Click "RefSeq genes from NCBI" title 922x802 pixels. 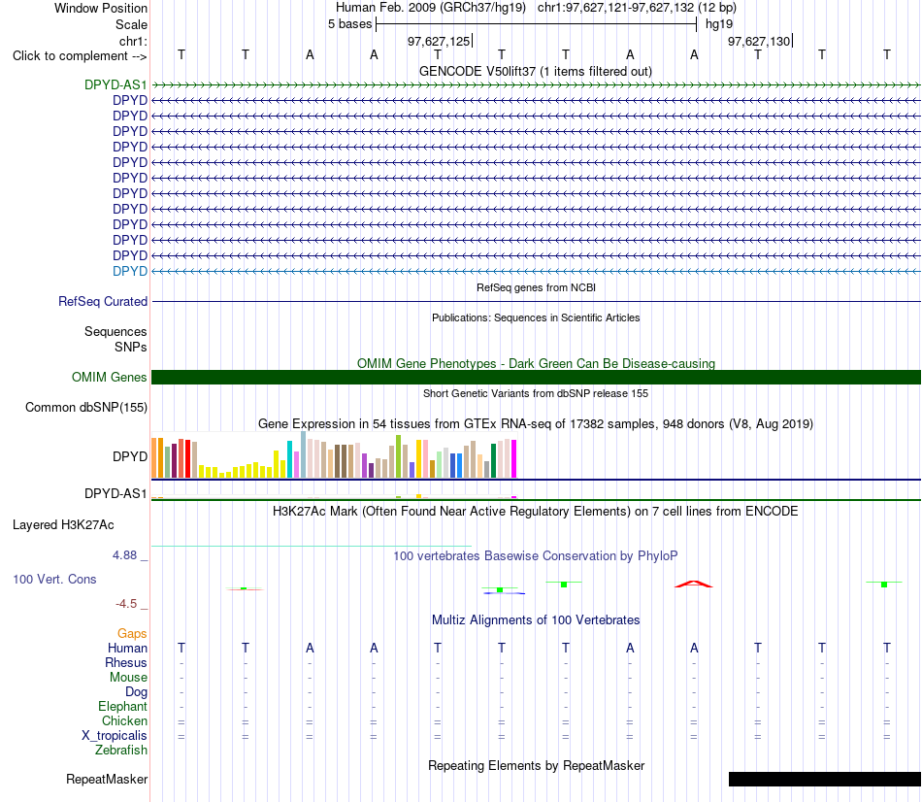(536, 287)
